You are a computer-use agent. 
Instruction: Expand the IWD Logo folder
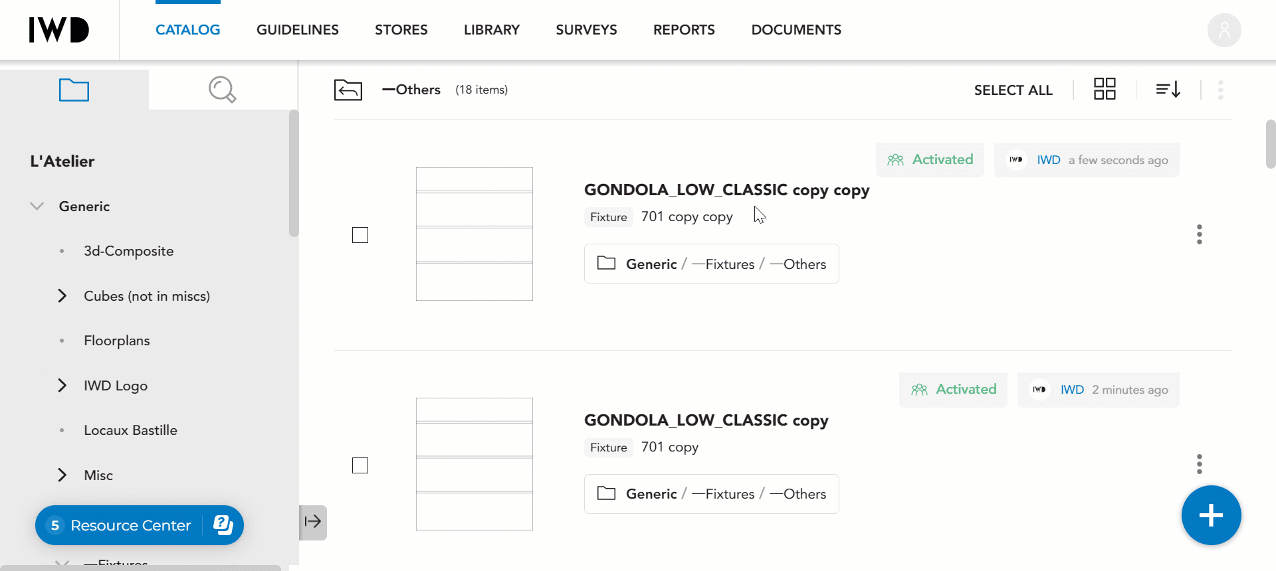pos(62,386)
